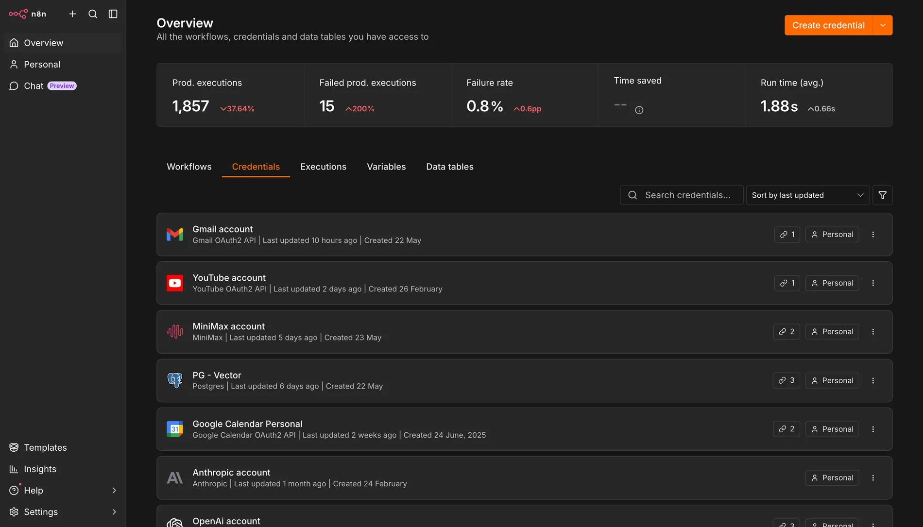This screenshot has width=923, height=527.
Task: Open the Executions tab
Action: coord(324,167)
